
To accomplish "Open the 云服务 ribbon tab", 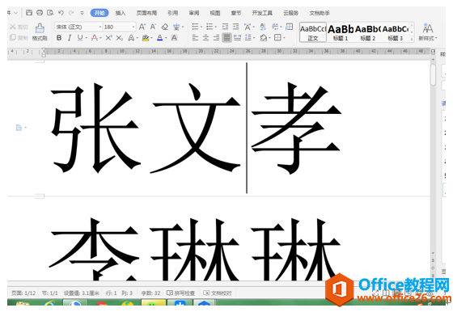I will [291, 13].
